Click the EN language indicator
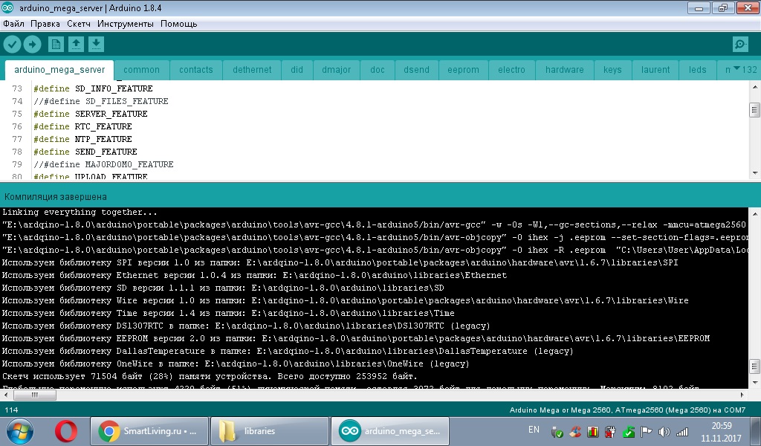 coord(534,430)
